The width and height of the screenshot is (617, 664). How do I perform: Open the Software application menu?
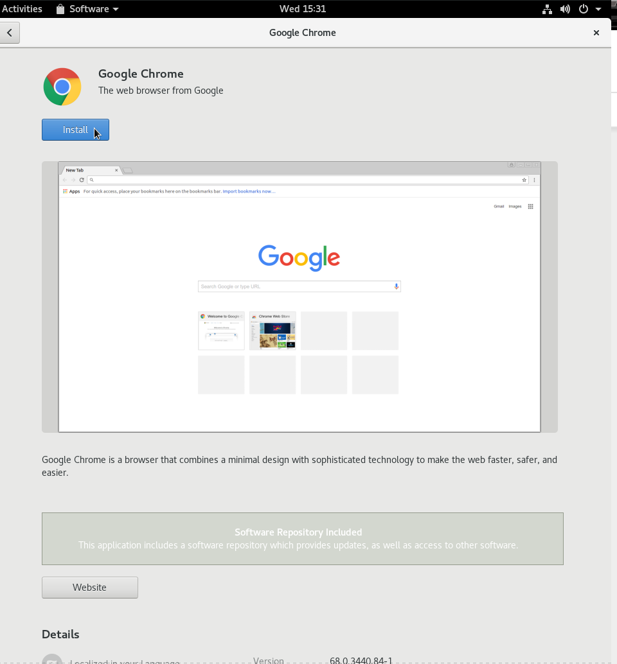point(87,9)
